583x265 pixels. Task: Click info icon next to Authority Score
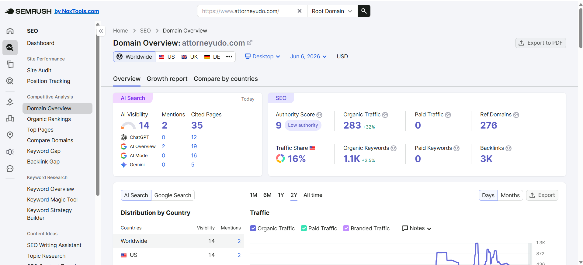pos(319,115)
